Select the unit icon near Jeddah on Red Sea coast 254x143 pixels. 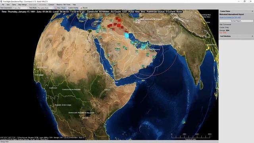tap(108, 56)
